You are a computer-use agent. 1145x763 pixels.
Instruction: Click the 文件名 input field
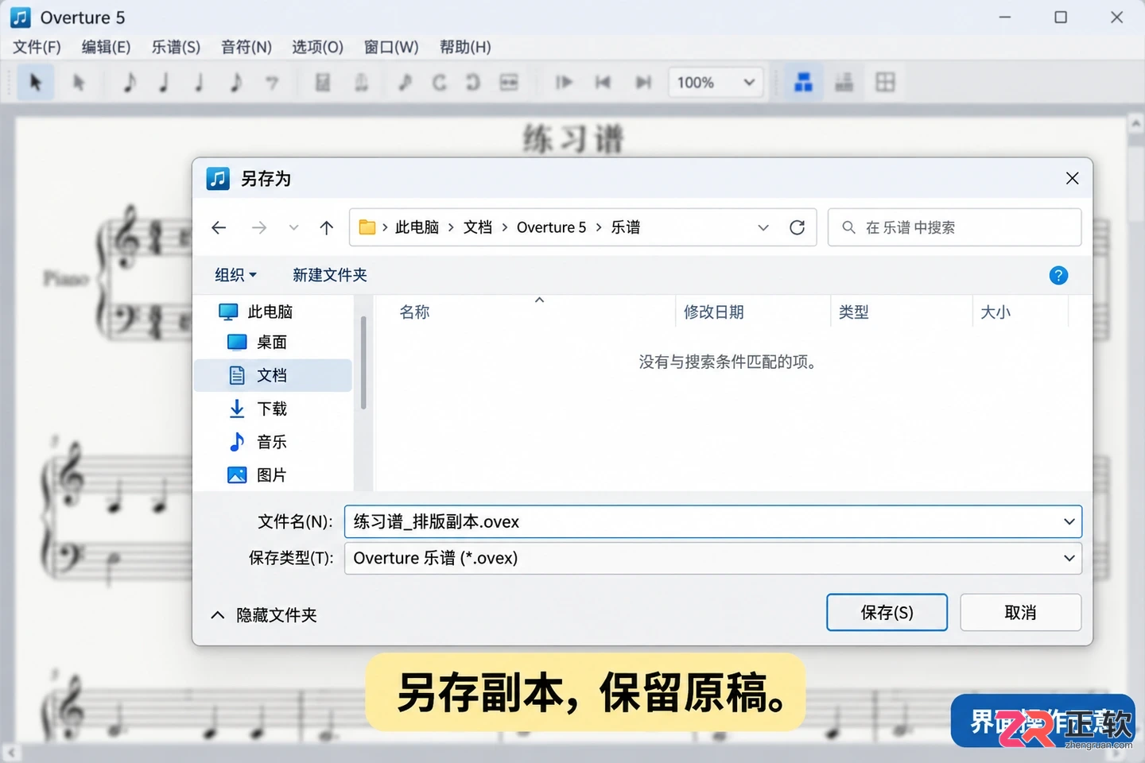tap(712, 521)
